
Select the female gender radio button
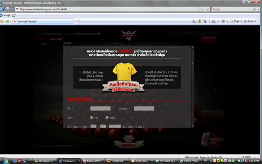(x=107, y=118)
